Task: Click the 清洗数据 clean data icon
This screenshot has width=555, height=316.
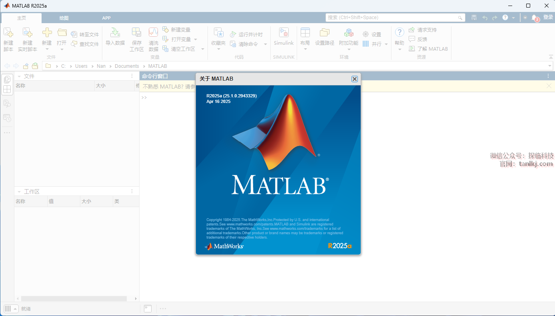Action: (153, 33)
